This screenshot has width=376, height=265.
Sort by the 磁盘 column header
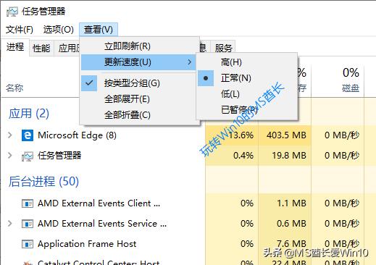(351, 88)
